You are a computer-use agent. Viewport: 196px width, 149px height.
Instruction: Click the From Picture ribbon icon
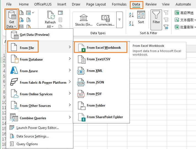point(28,13)
